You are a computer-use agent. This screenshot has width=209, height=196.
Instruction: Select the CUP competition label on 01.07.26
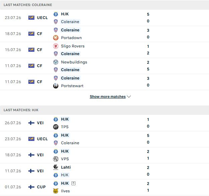tap(41, 187)
